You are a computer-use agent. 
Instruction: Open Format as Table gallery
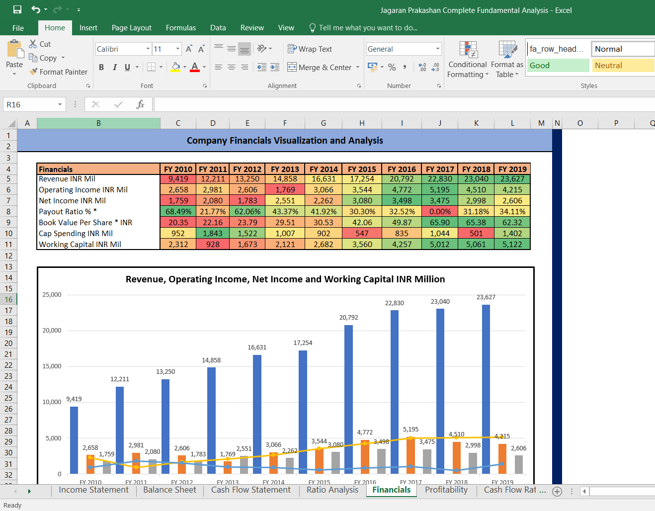pyautogui.click(x=507, y=60)
